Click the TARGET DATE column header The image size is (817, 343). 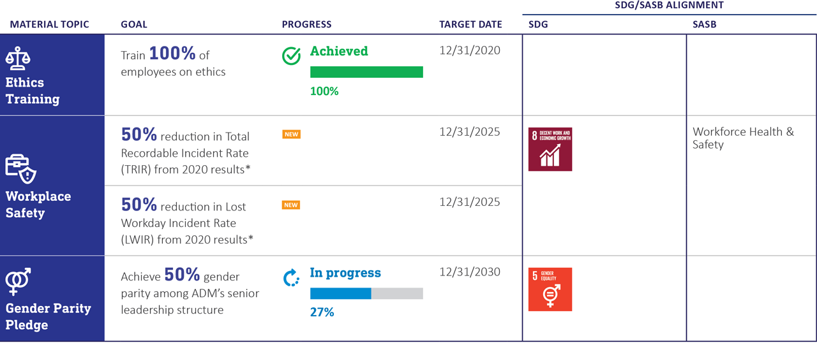click(x=470, y=25)
